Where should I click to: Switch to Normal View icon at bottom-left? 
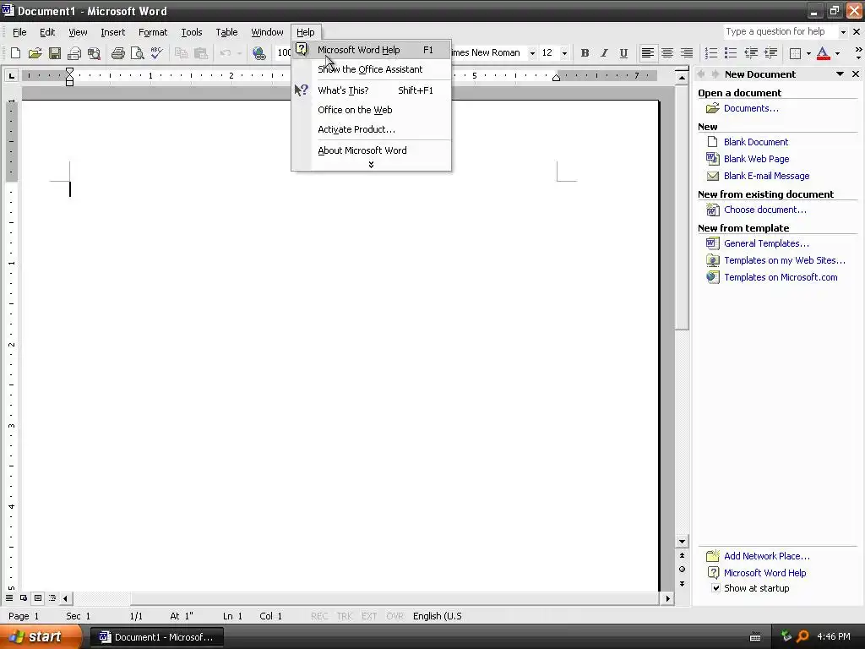coord(9,597)
